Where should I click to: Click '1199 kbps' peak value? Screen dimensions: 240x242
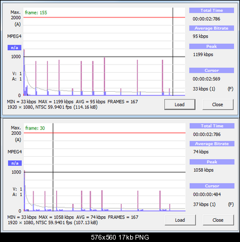[x=203, y=54]
